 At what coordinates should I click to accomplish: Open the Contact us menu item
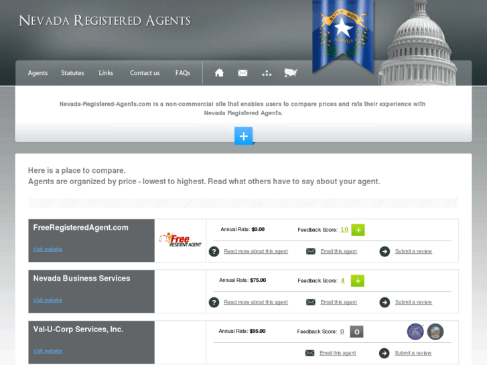tap(145, 73)
